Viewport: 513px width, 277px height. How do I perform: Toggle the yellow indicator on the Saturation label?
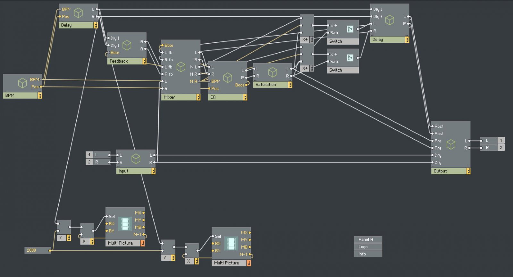(290, 85)
